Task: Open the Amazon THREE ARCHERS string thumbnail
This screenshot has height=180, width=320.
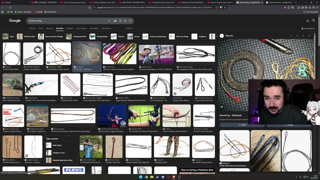Action: click(11, 54)
